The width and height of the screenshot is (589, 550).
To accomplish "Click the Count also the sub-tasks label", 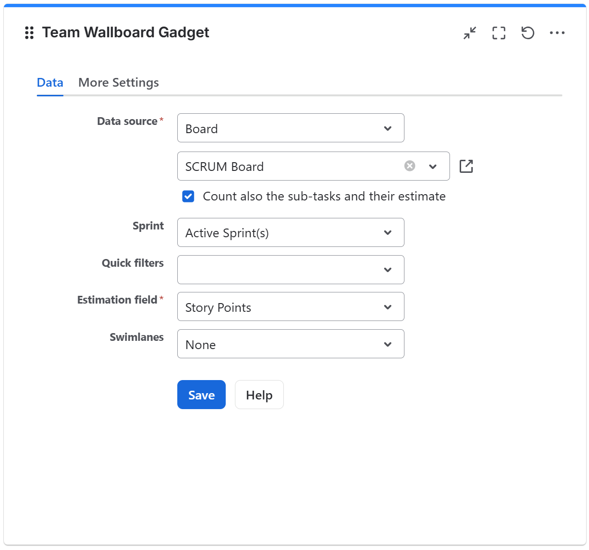I will 324,196.
